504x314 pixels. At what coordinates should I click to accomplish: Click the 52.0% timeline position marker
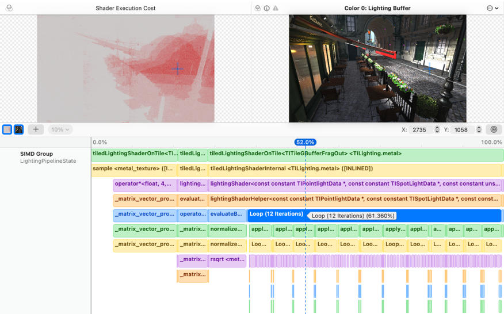pyautogui.click(x=305, y=142)
